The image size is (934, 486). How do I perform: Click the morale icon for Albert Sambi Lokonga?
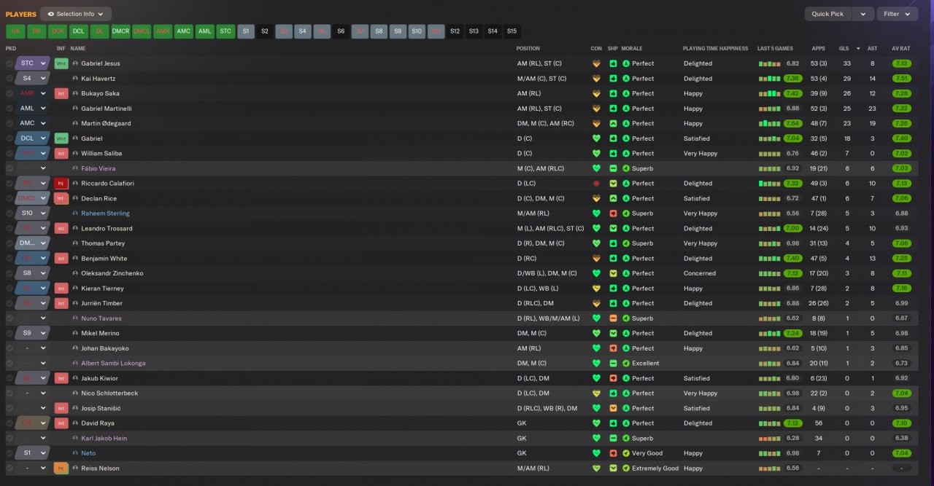click(x=626, y=364)
